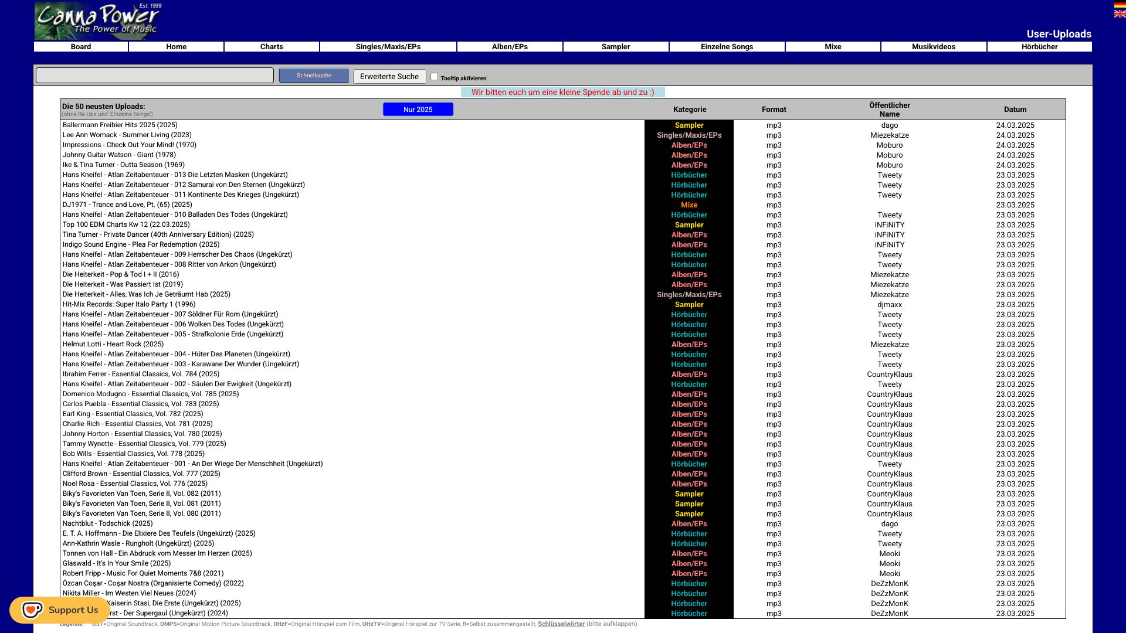Viewport: 1126px width, 633px height.
Task: Focus the quick search input field
Action: click(x=155, y=76)
